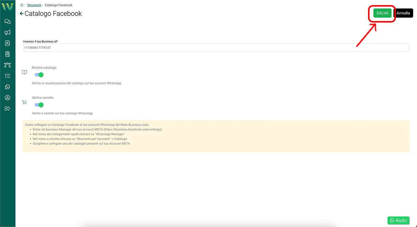This screenshot has height=227, width=417.
Task: Click the W logo in sidebar
Action: pyautogui.click(x=7, y=6)
